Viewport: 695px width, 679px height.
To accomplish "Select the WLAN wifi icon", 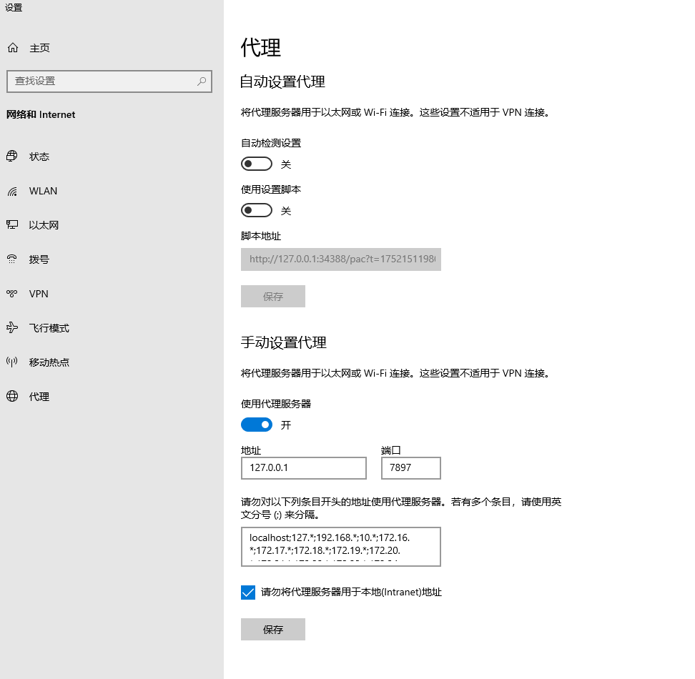I will click(12, 191).
